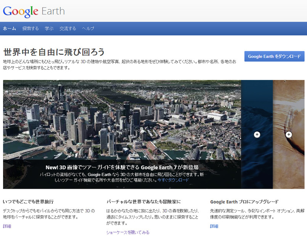Viewport: 307px width, 236px height.
Task: Click the Google Earth をダウンロード button
Action: 274,56
